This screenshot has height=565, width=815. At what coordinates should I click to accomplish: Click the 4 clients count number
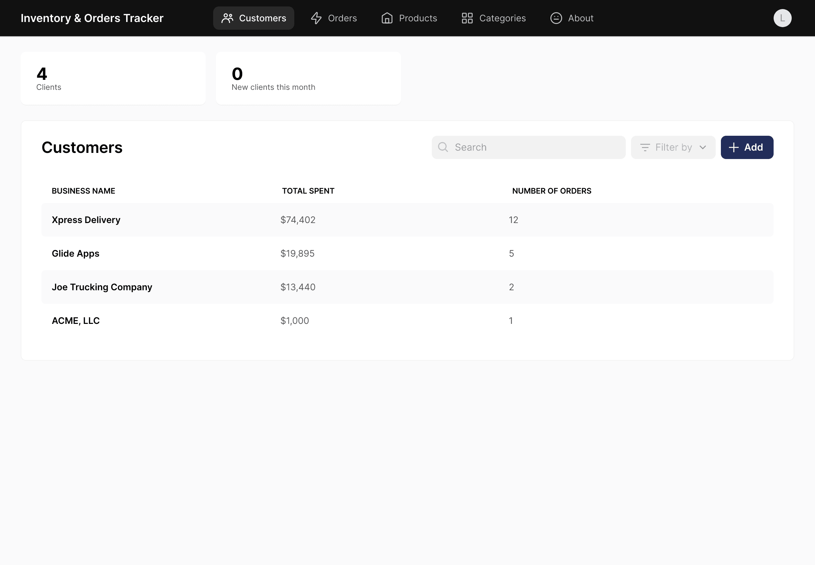pyautogui.click(x=42, y=74)
